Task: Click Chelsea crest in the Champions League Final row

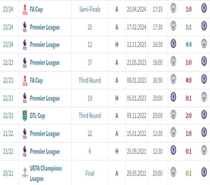Action: [204, 172]
